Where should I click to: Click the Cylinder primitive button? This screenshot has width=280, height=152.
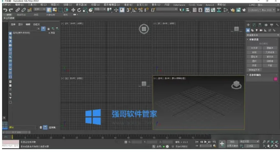254,57
